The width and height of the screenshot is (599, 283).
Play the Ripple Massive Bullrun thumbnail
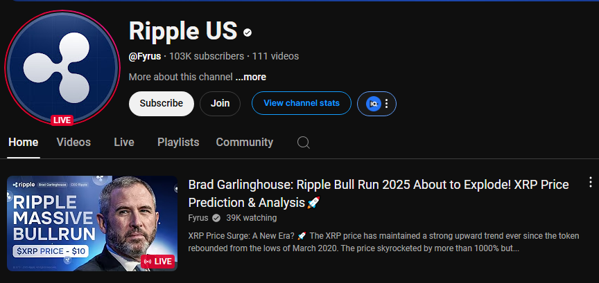(92, 223)
